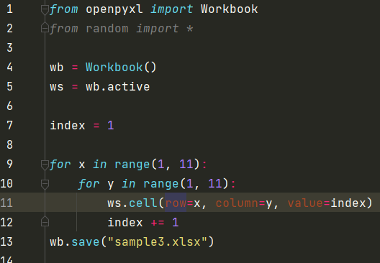Click the 'value' keyword argument
The height and width of the screenshot is (263, 380).
[x=305, y=203]
